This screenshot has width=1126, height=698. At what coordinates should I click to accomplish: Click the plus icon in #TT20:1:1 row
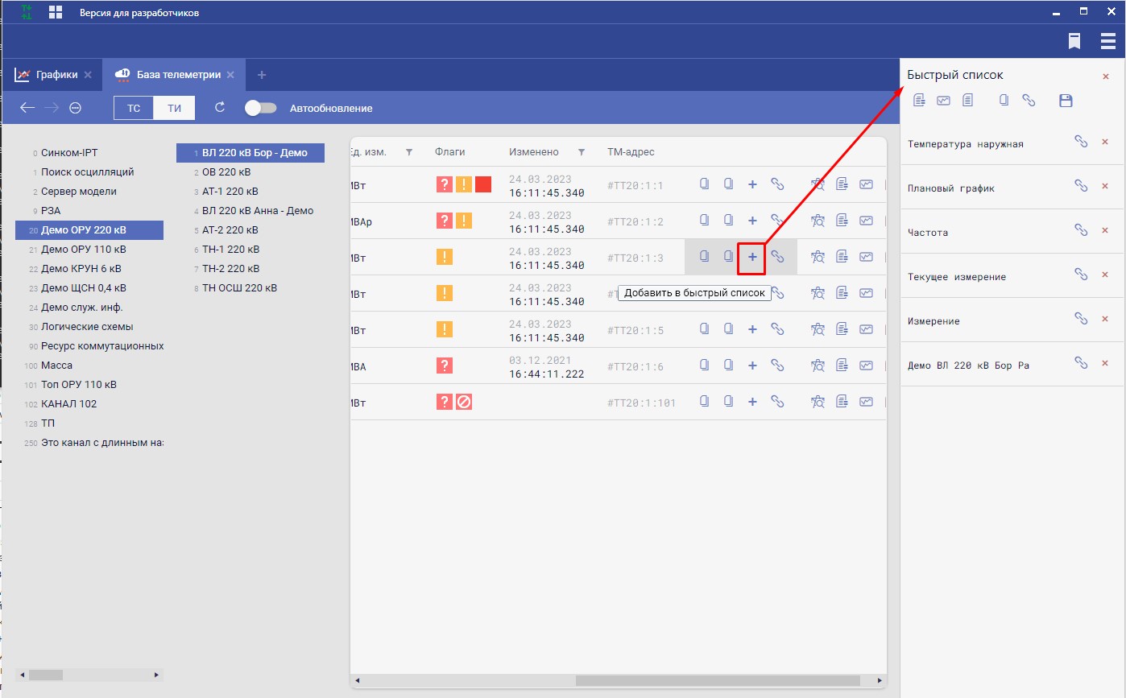(752, 184)
